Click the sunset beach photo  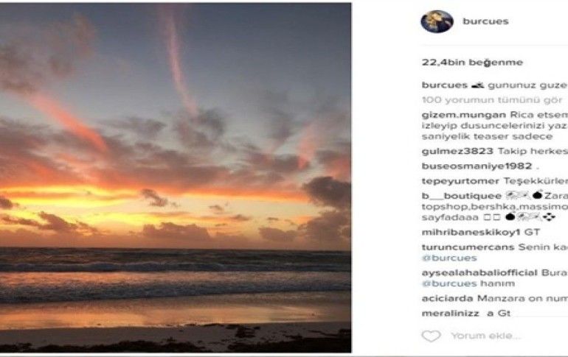click(176, 177)
